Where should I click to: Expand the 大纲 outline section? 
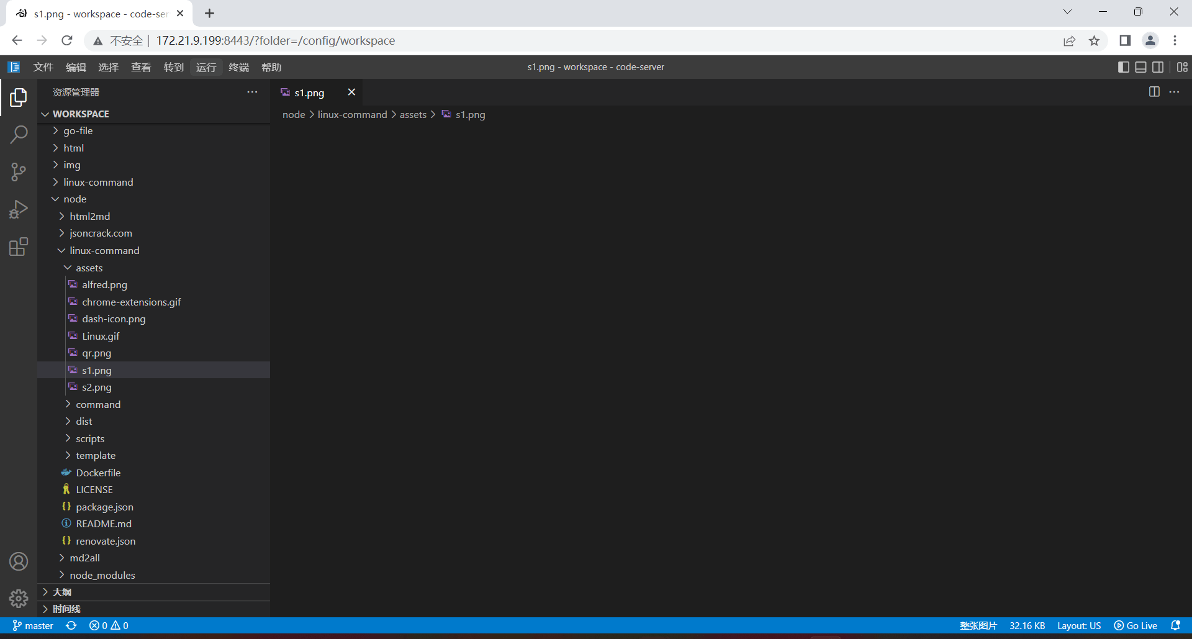point(62,592)
